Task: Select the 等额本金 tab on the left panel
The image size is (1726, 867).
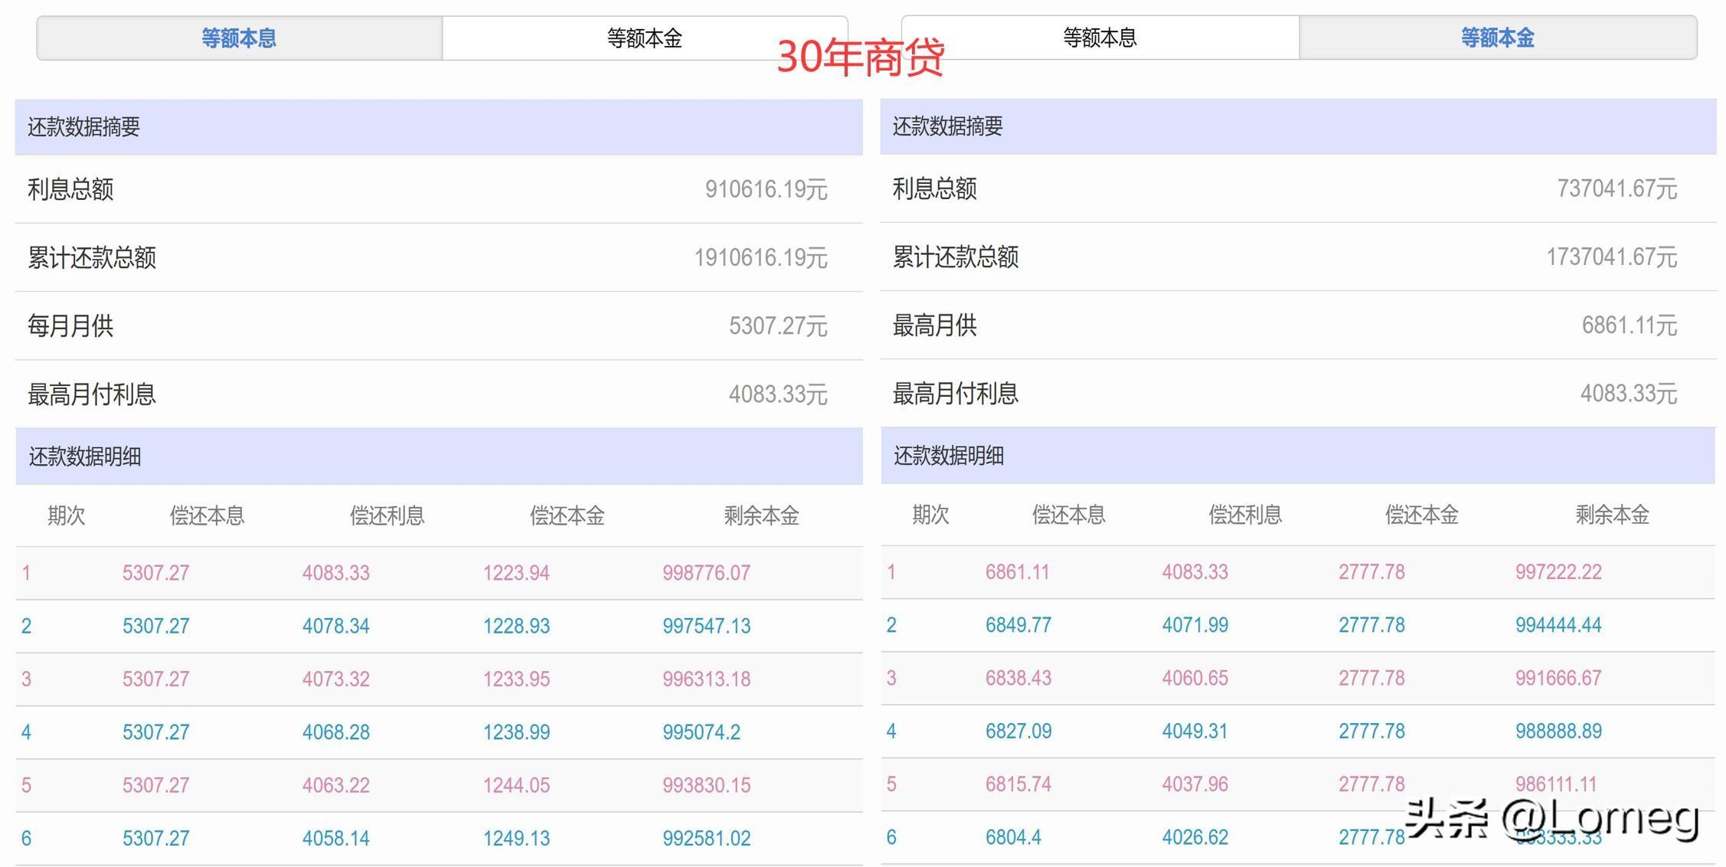Action: pos(646,37)
